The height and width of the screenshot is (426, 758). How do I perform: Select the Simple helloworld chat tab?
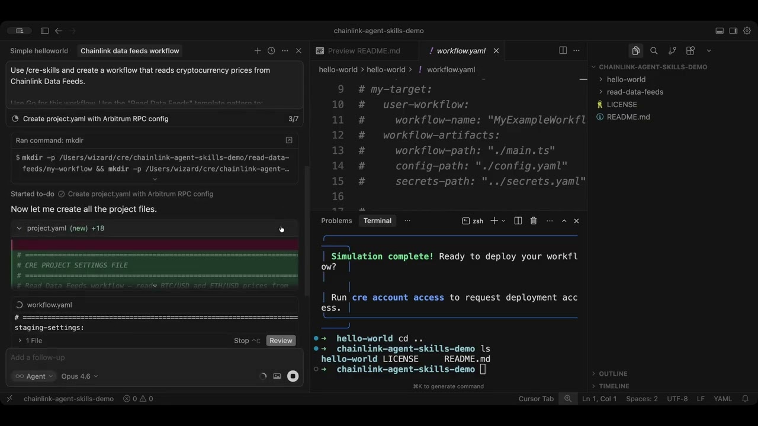coord(39,50)
